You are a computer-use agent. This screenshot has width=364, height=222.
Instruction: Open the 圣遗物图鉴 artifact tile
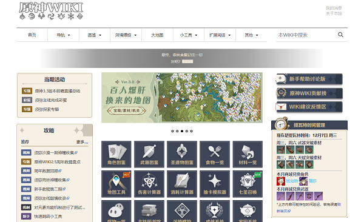coord(182,154)
